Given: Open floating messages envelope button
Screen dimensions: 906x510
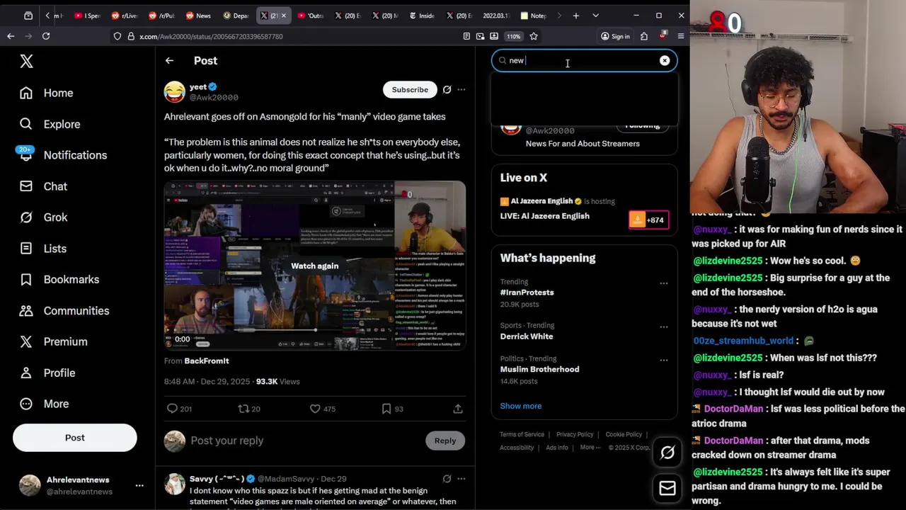Looking at the screenshot, I should click(x=667, y=488).
